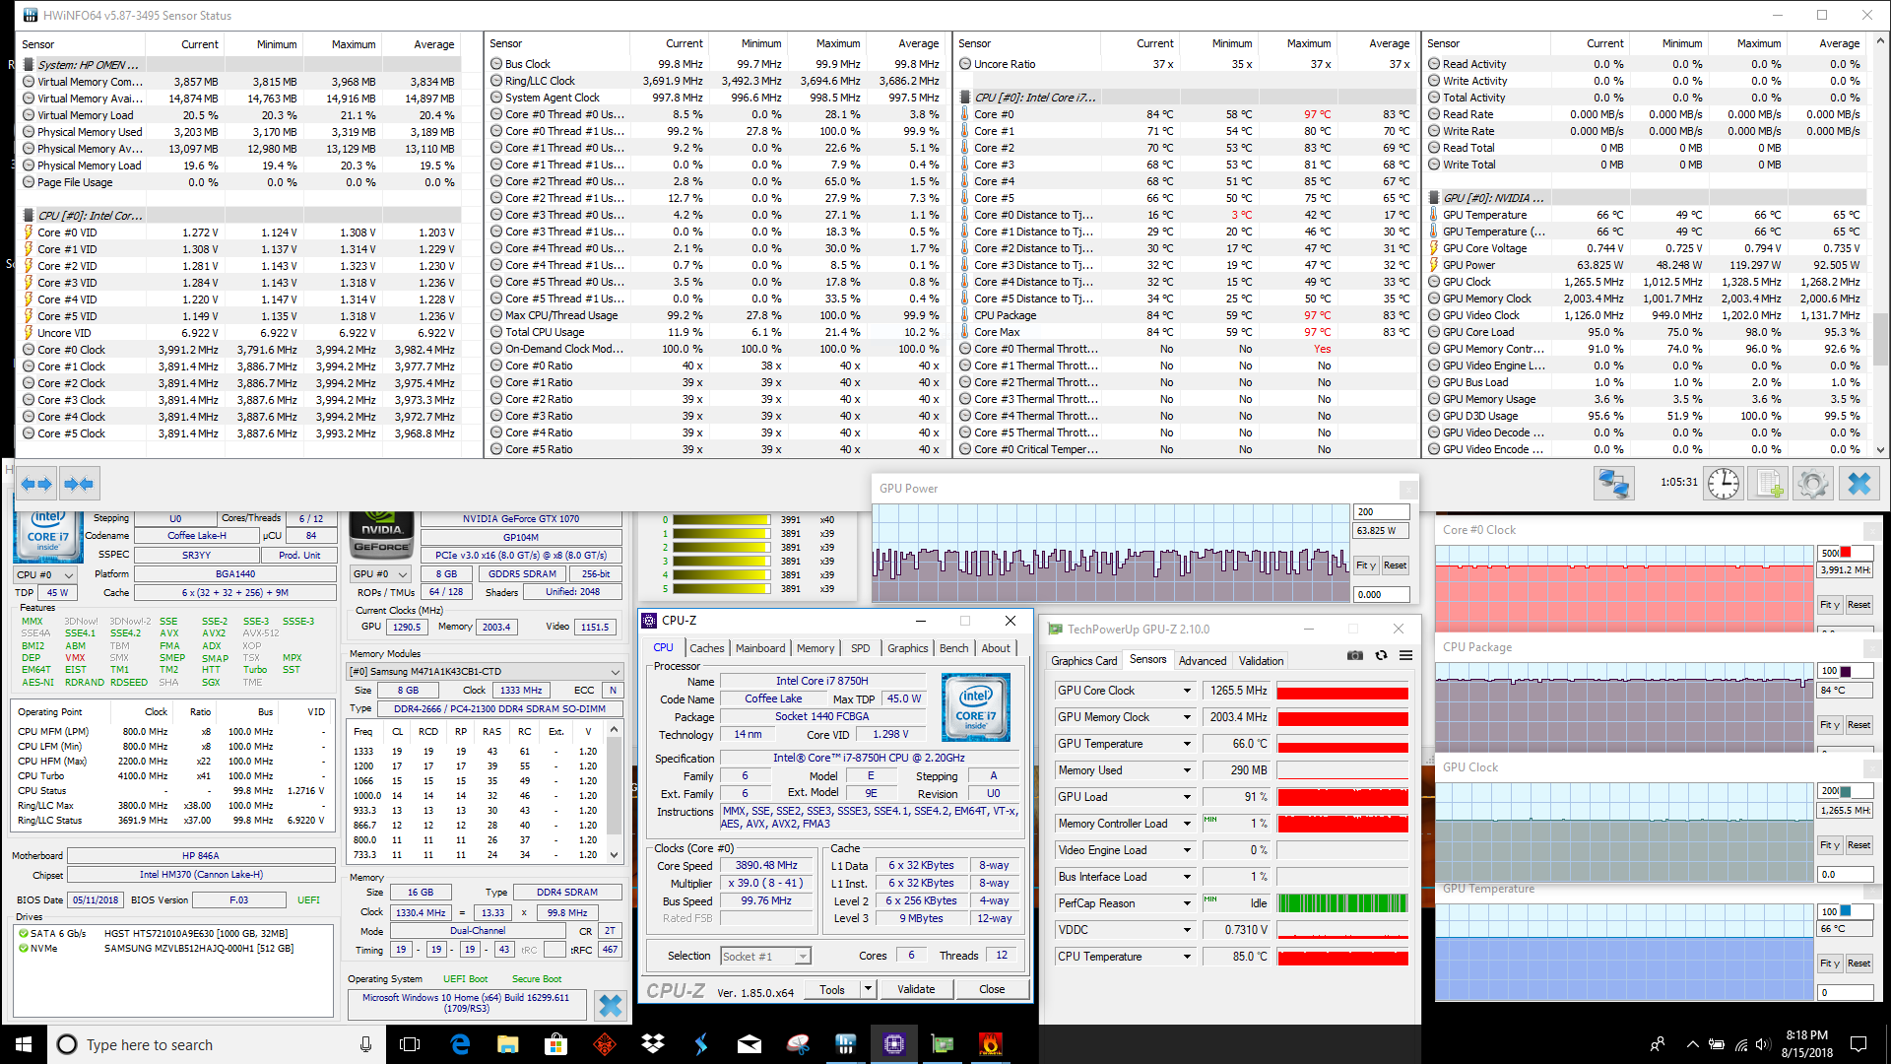1891x1064 pixels.
Task: Open Microsoft Edge from the taskbar
Action: coord(460,1044)
